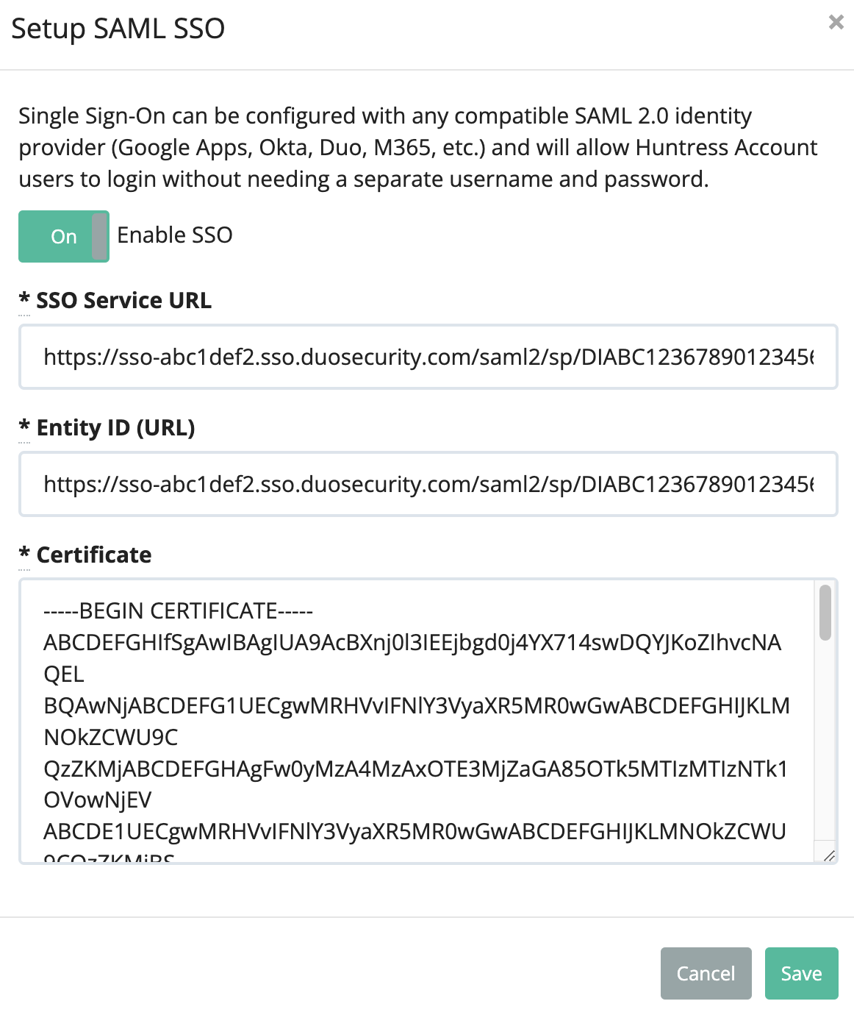
Task: Click the SSO Service URL label
Action: pyautogui.click(x=123, y=301)
